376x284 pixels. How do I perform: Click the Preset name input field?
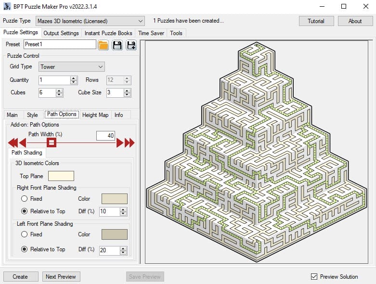pos(60,44)
